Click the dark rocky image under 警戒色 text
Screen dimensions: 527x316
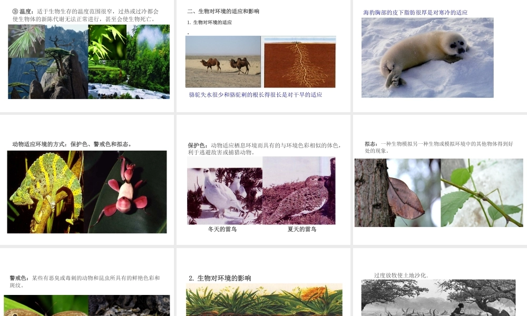[x=129, y=305]
